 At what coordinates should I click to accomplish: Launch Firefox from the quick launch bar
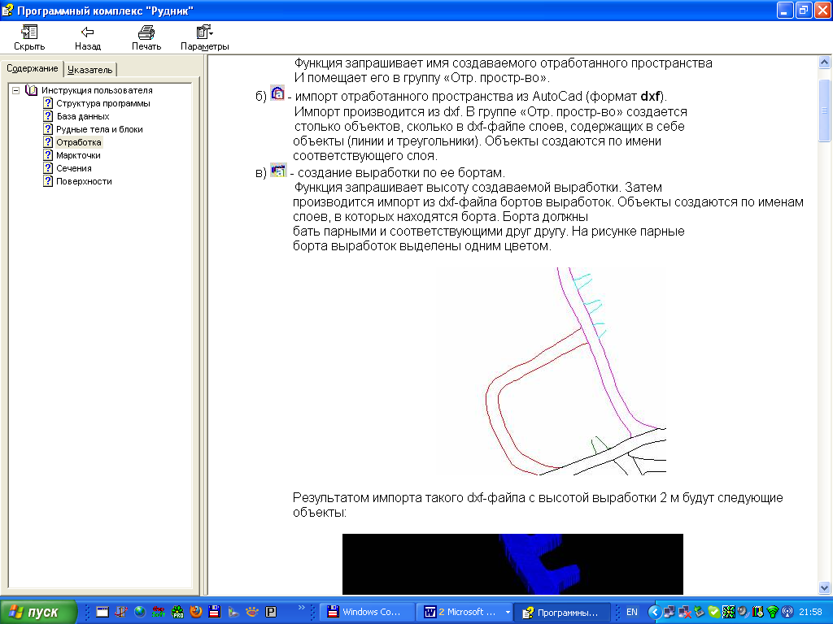pos(196,612)
